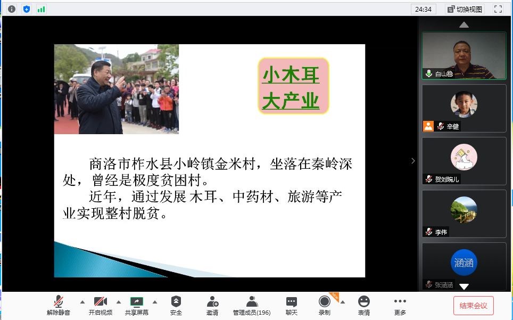Viewport: 513px width, 320px height.
Task: Start sharing with 共享屏幕 button
Action: [137, 306]
